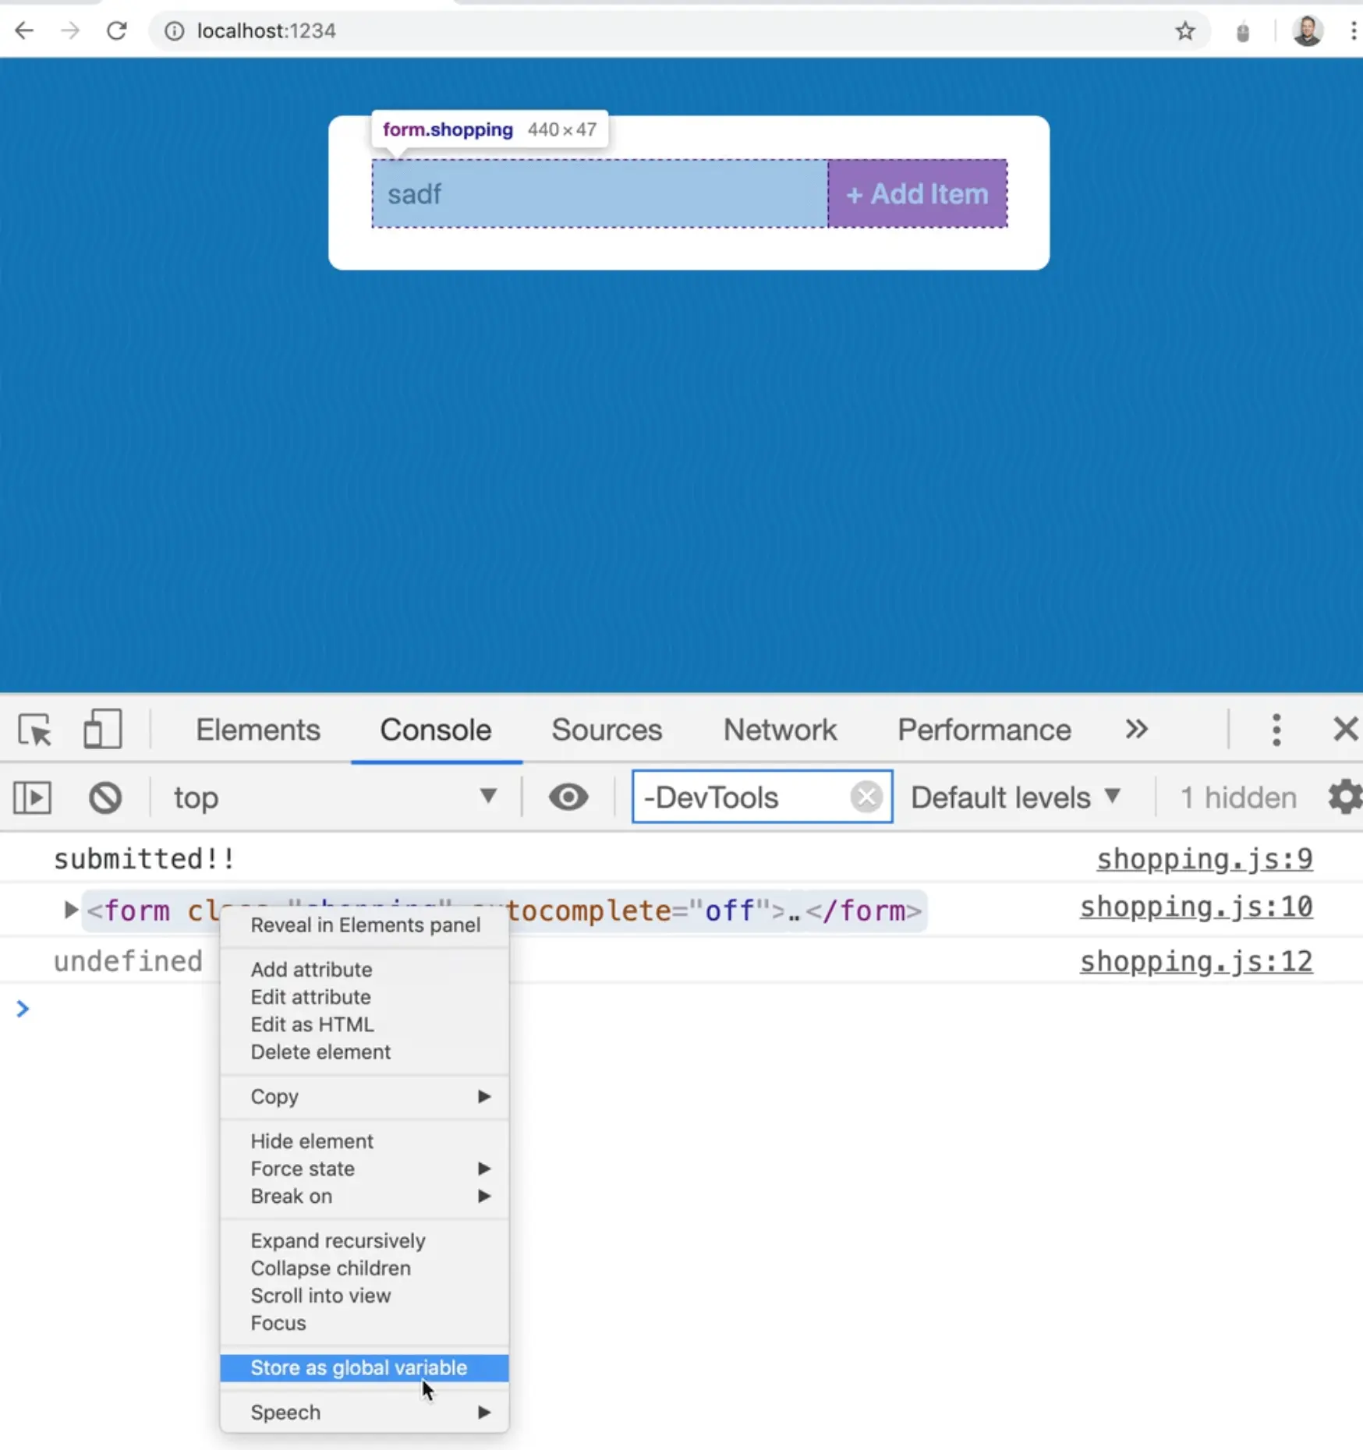Image resolution: width=1363 pixels, height=1450 pixels.
Task: Select Reveal in Elements panel
Action: (x=365, y=925)
